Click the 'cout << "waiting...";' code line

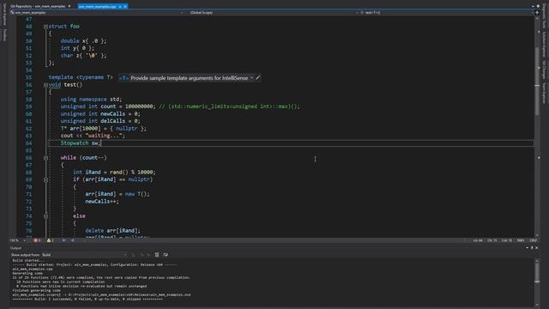point(93,136)
